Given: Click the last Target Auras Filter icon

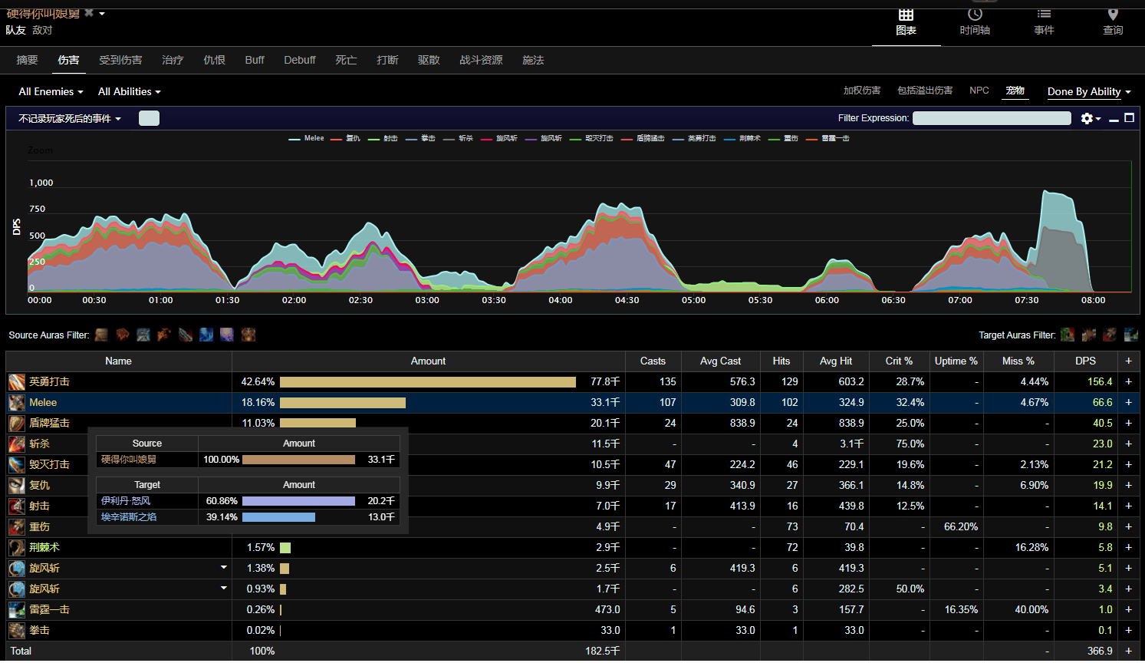Looking at the screenshot, I should pos(1131,335).
